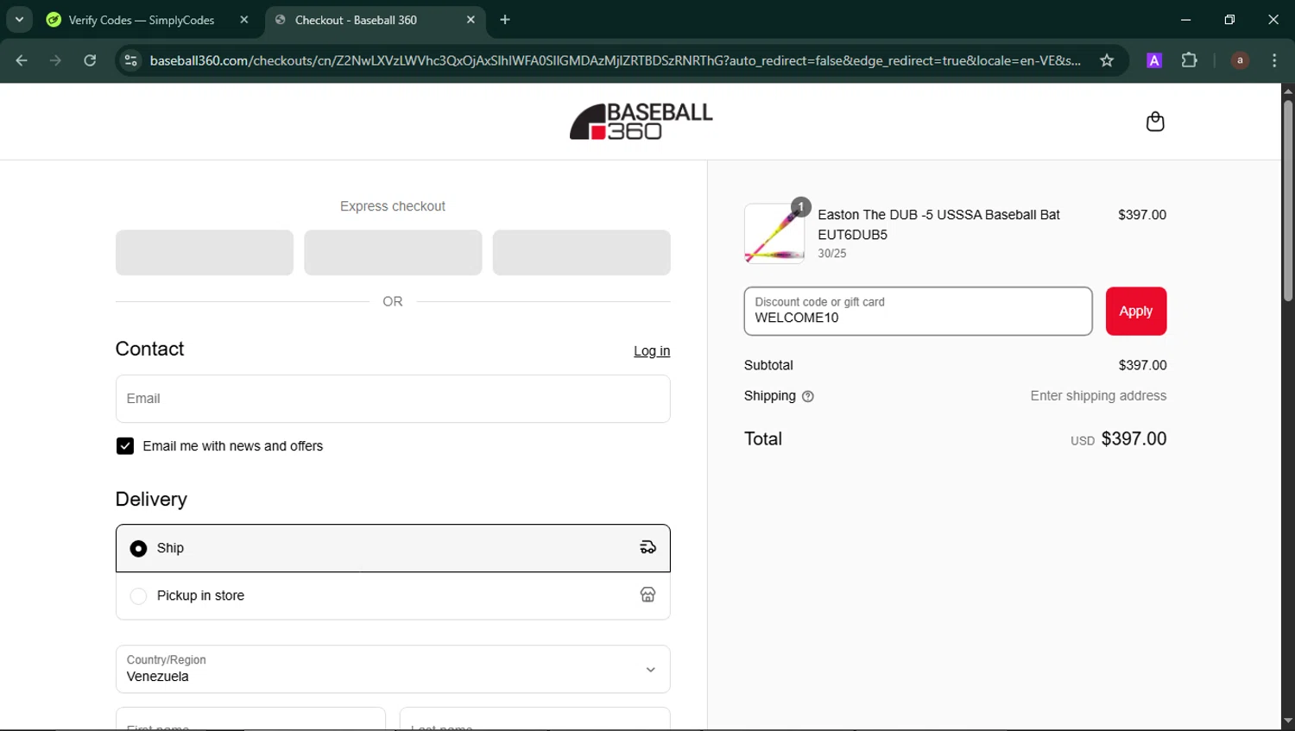Click the Last name input field
The width and height of the screenshot is (1295, 731).
point(535,719)
